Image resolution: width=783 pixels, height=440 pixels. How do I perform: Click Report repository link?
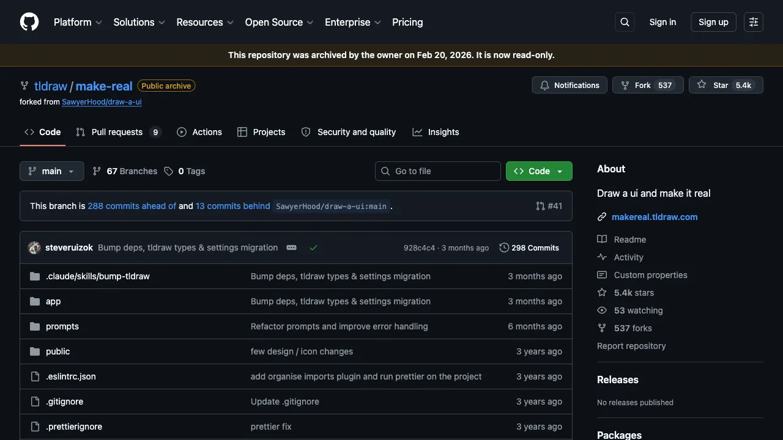tap(631, 346)
